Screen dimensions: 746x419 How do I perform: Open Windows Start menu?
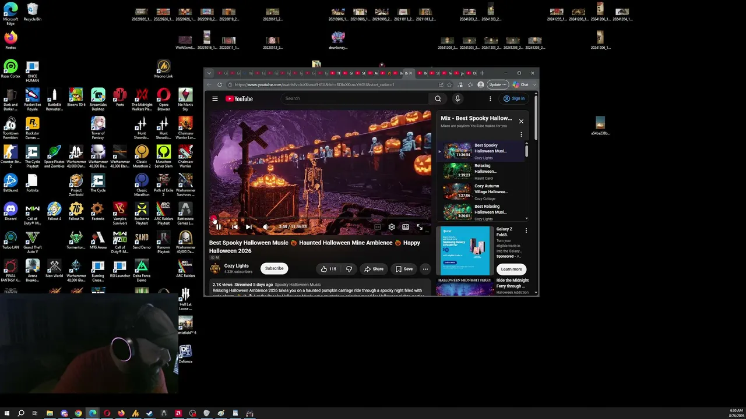pyautogui.click(x=7, y=413)
